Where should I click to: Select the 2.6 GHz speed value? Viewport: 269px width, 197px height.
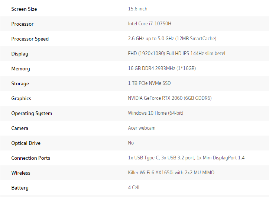point(172,38)
